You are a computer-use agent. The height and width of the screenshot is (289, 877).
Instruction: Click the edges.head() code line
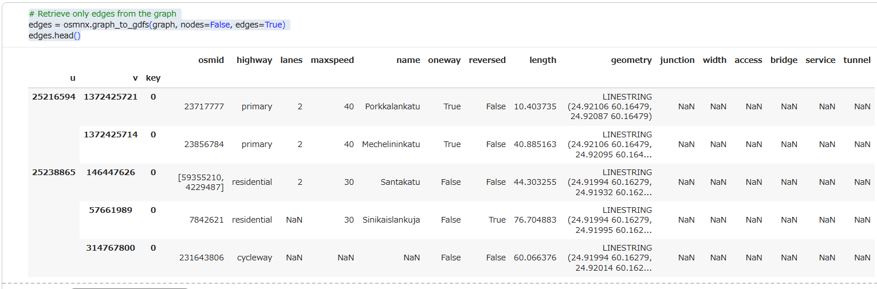(54, 35)
